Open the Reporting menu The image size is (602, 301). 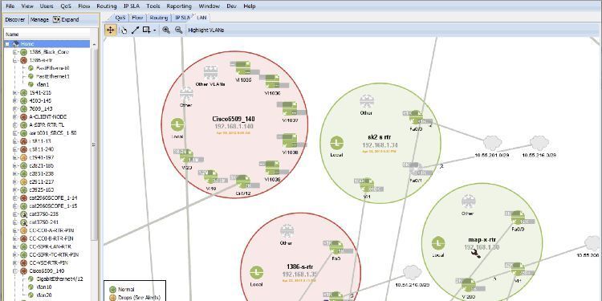[x=179, y=6]
